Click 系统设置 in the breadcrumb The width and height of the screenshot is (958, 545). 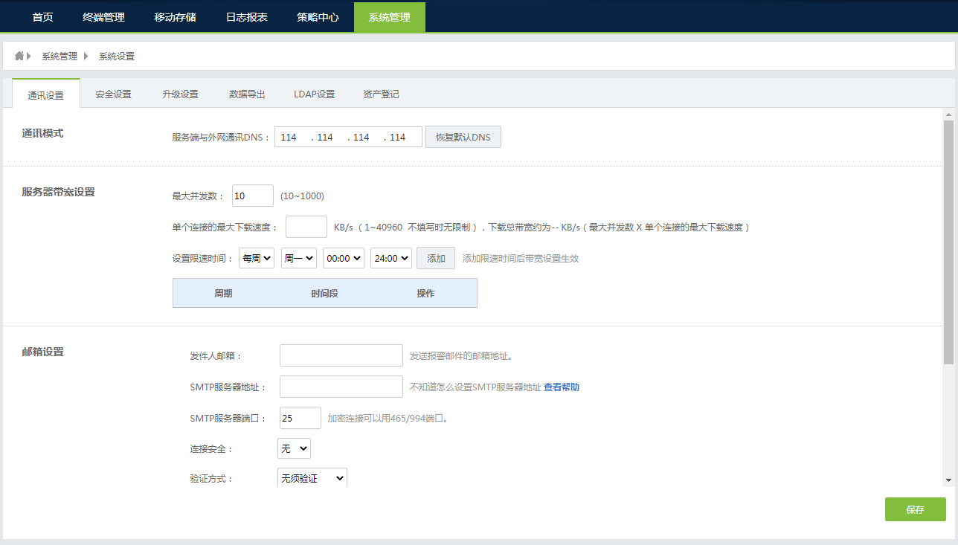pyautogui.click(x=117, y=56)
